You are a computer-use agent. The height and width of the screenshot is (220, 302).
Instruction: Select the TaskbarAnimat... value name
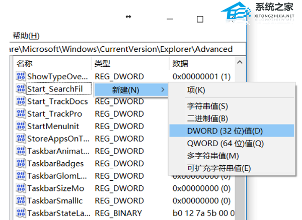pyautogui.click(x=58, y=151)
